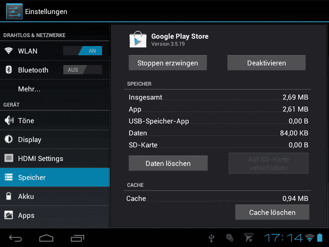
Task: Tap the Daten löschen button
Action: (x=168, y=163)
